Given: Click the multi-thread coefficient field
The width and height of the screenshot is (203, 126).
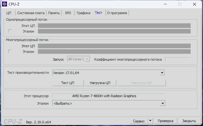Looking at the screenshot, I should click(178, 59).
